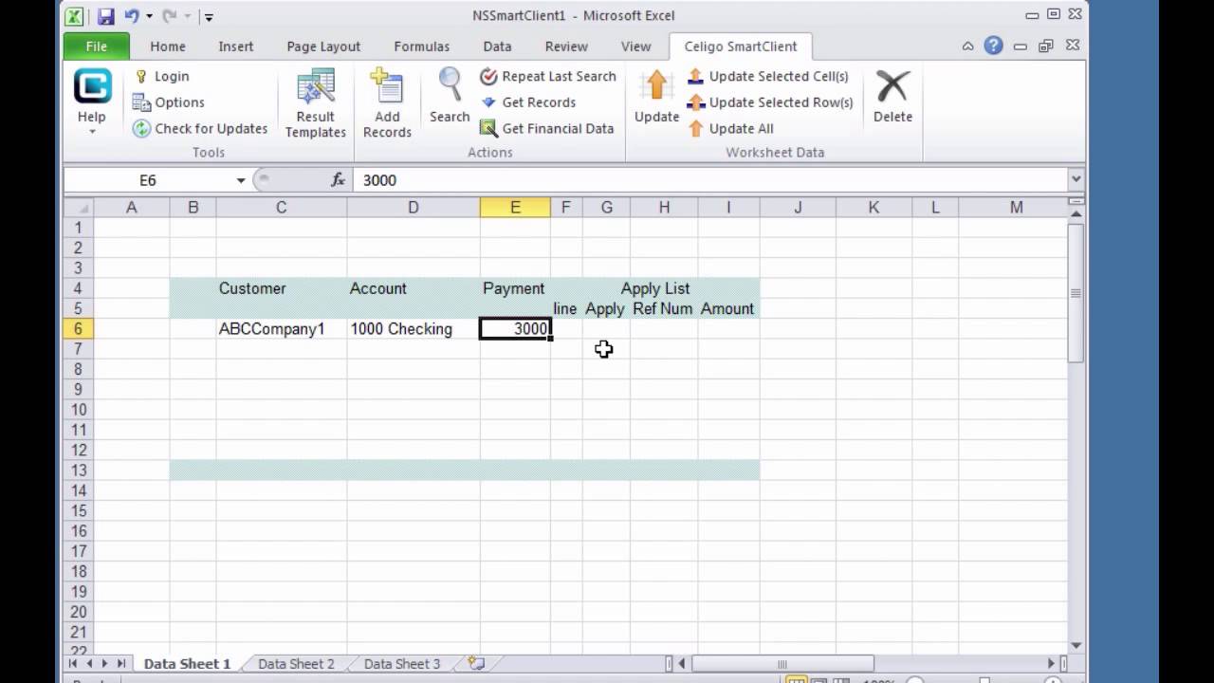Switch to the Home ribbon tab
Image resolution: width=1214 pixels, height=683 pixels.
[168, 46]
